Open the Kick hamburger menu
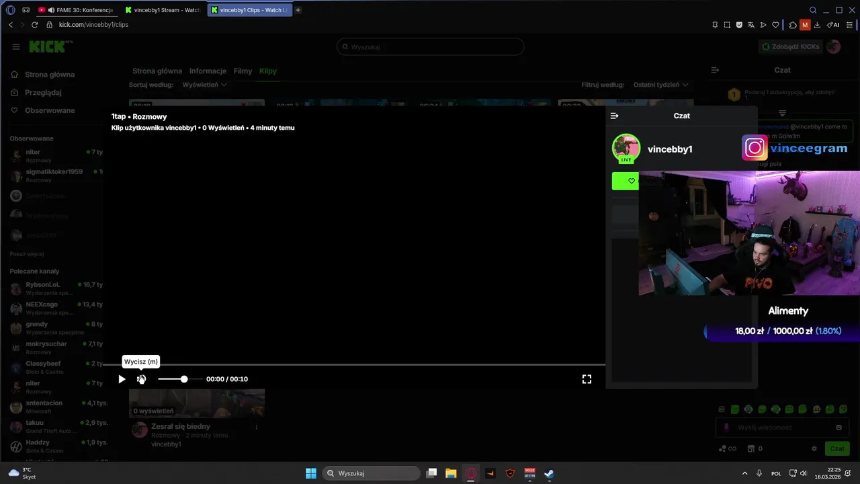The height and width of the screenshot is (484, 860). 16,46
